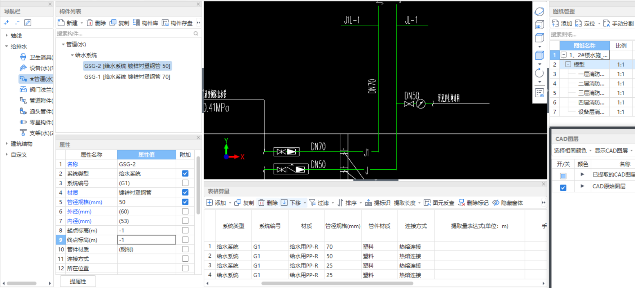Uncheck the 材质 additional checkbox
Image resolution: width=635 pixels, height=288 pixels.
[185, 192]
